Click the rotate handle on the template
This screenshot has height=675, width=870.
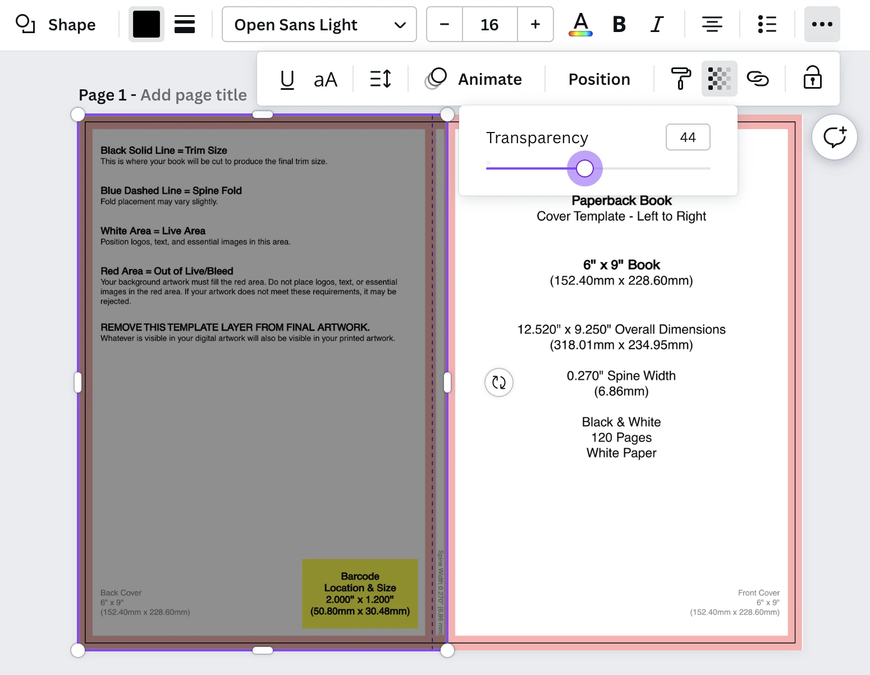[498, 382]
